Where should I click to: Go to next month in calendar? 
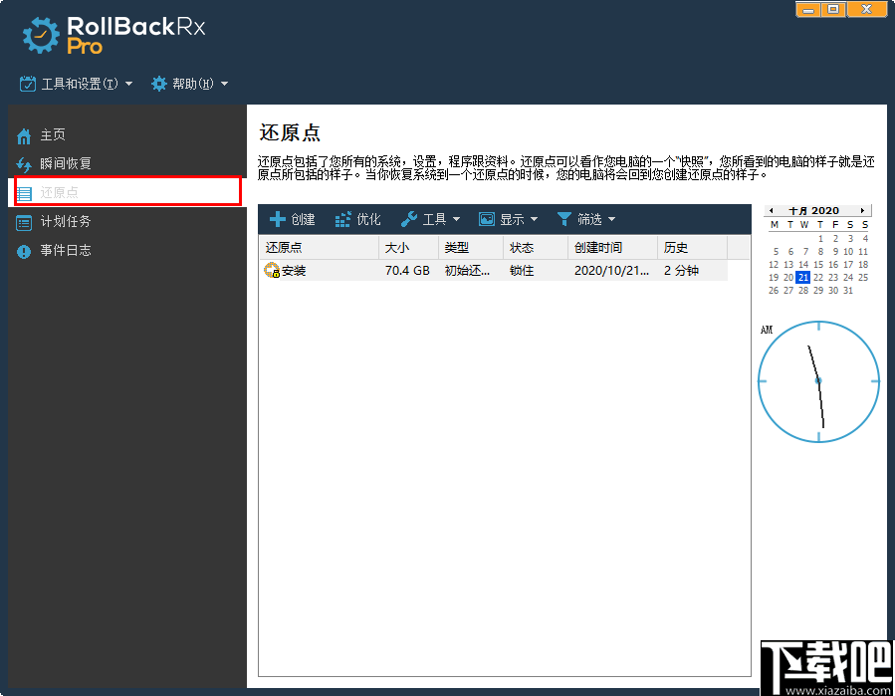click(863, 210)
